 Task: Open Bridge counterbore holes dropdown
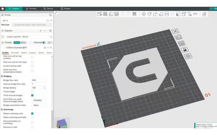(39, 105)
